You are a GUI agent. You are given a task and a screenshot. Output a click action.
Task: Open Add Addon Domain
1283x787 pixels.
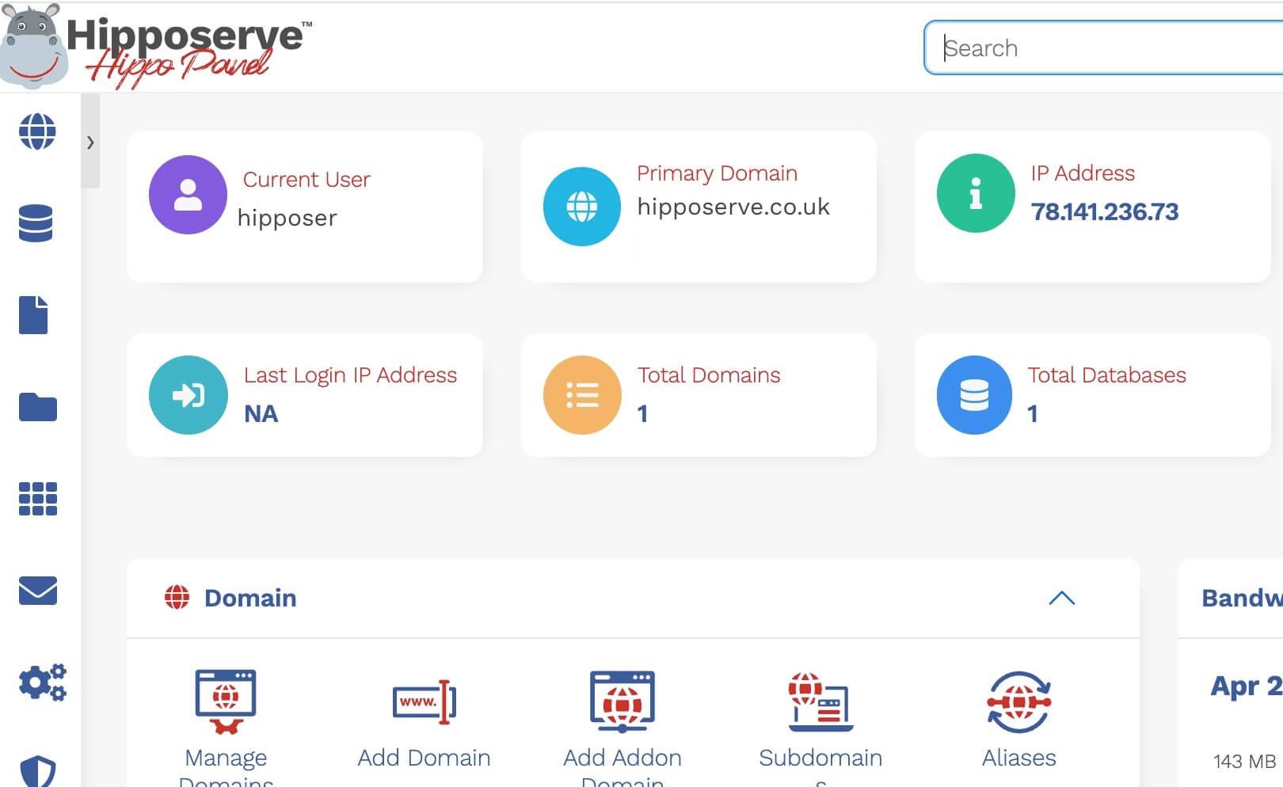coord(622,702)
